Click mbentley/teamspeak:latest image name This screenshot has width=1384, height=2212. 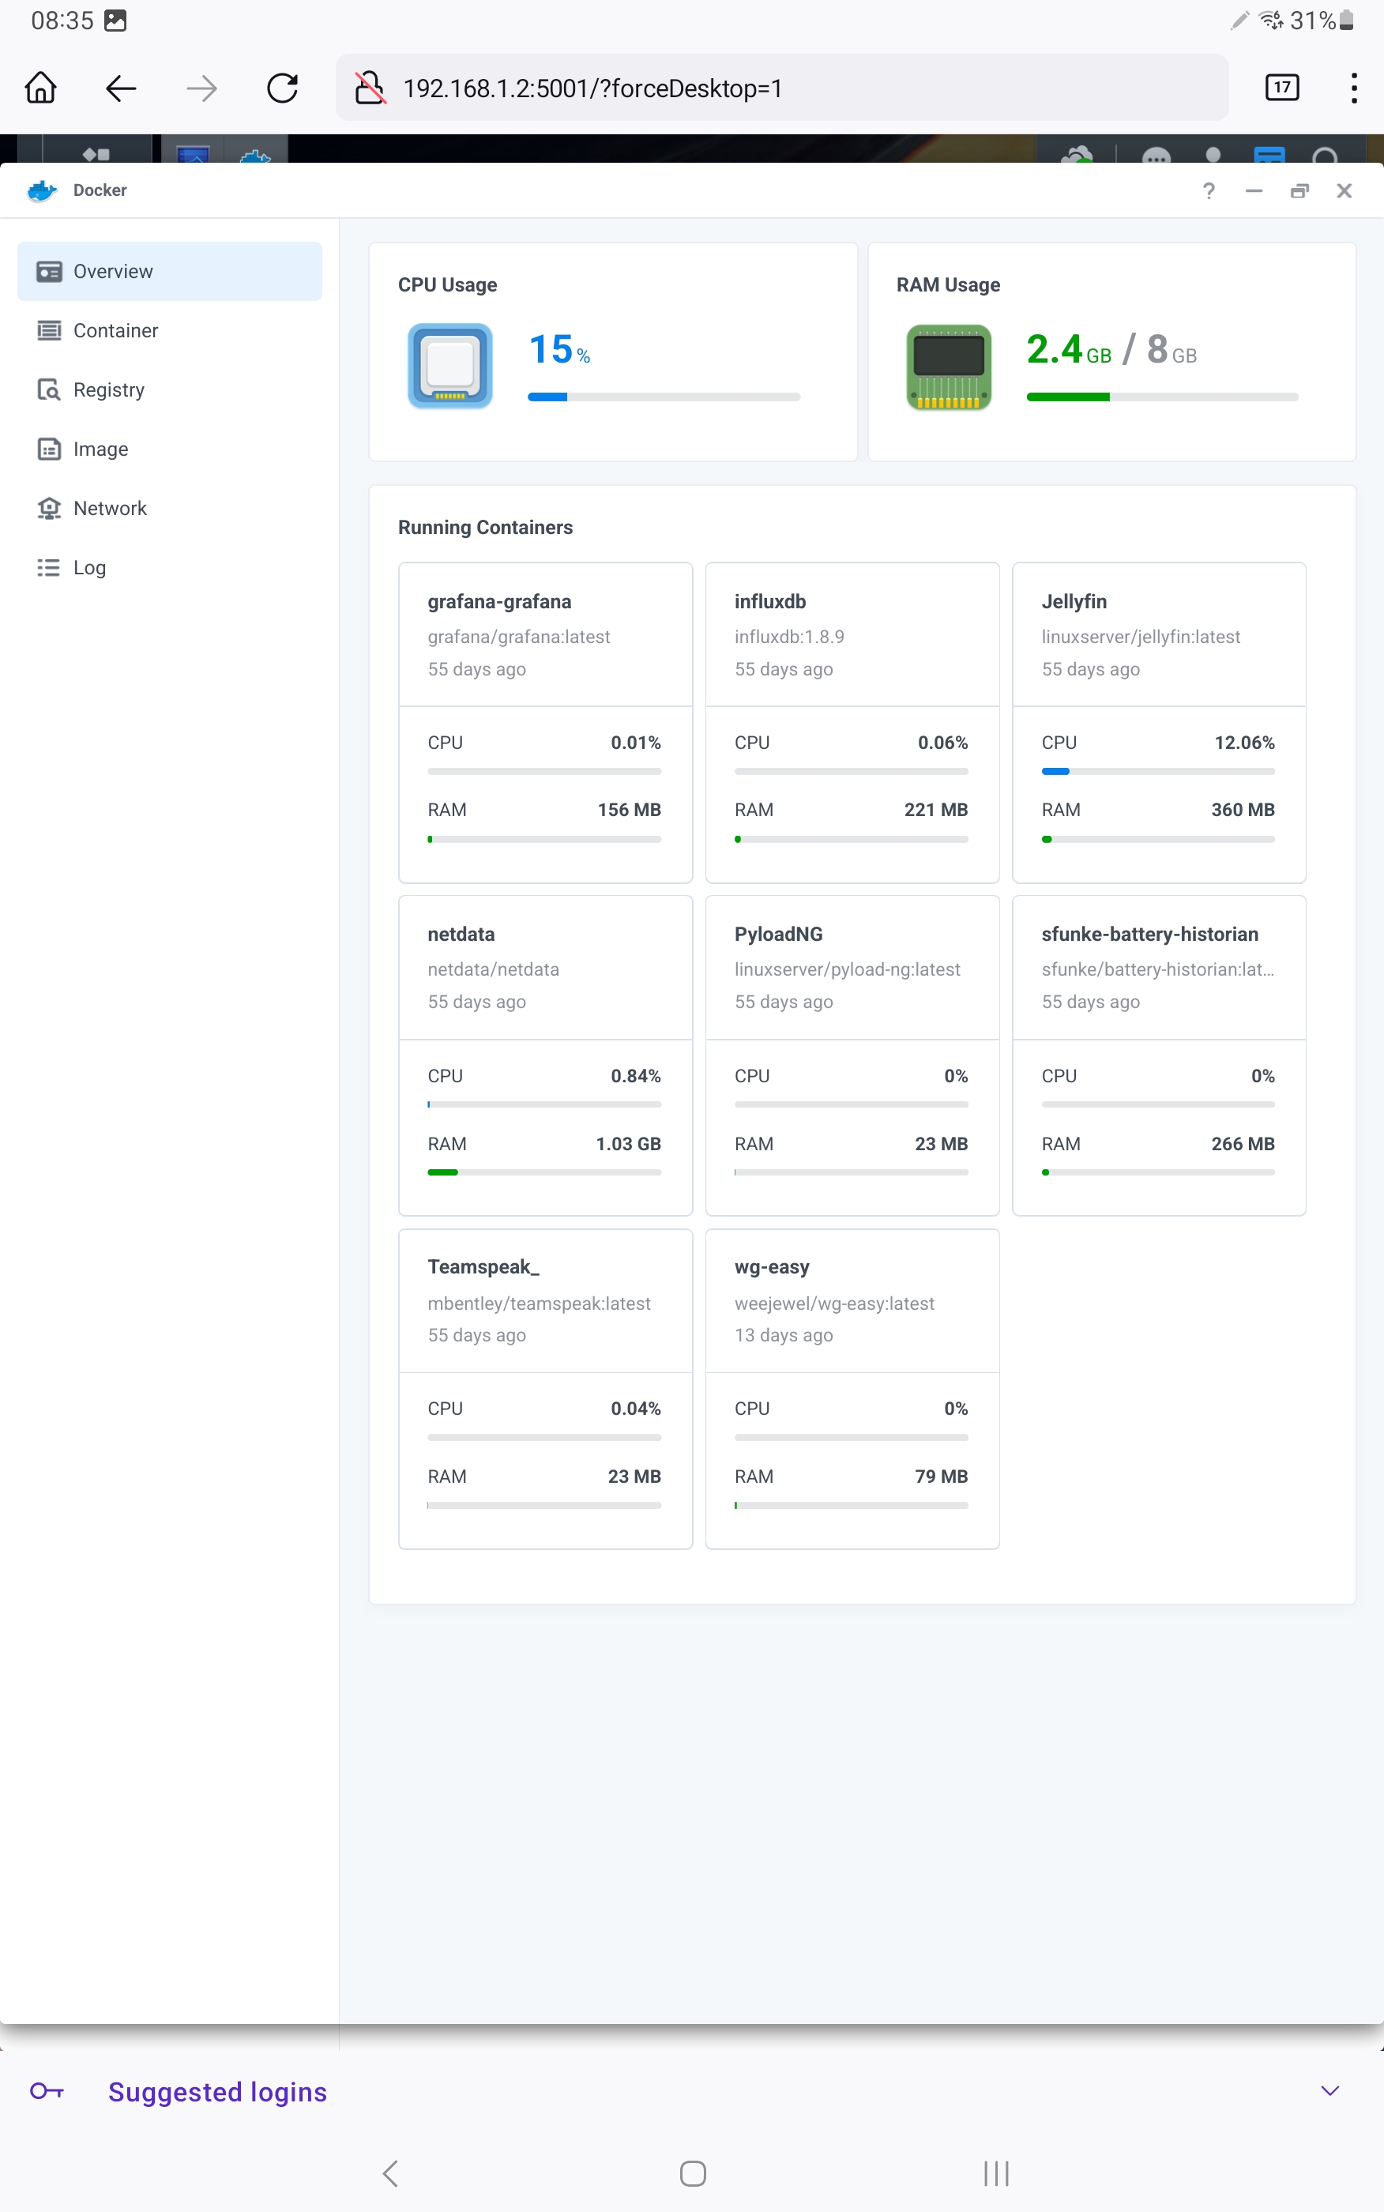[x=538, y=1303]
